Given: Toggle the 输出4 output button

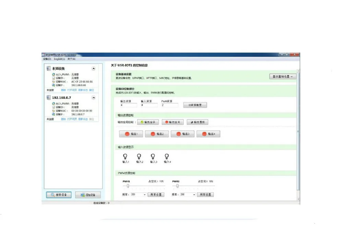Looking at the screenshot, I should point(208,134).
